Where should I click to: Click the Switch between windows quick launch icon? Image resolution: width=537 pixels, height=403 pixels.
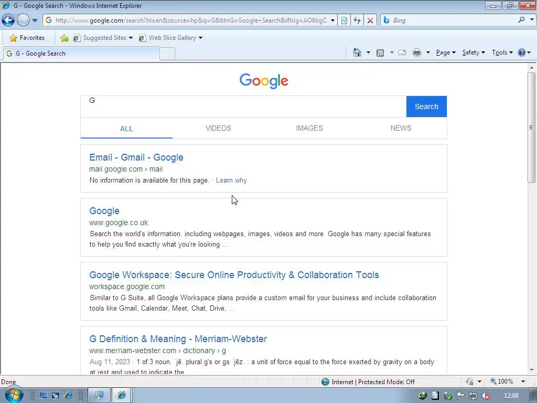(56, 396)
